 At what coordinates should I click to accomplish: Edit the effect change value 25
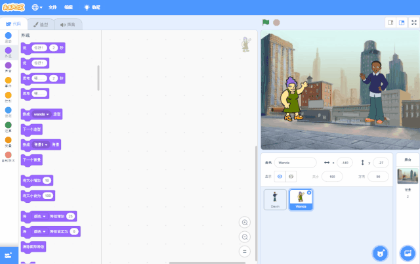[70, 216]
